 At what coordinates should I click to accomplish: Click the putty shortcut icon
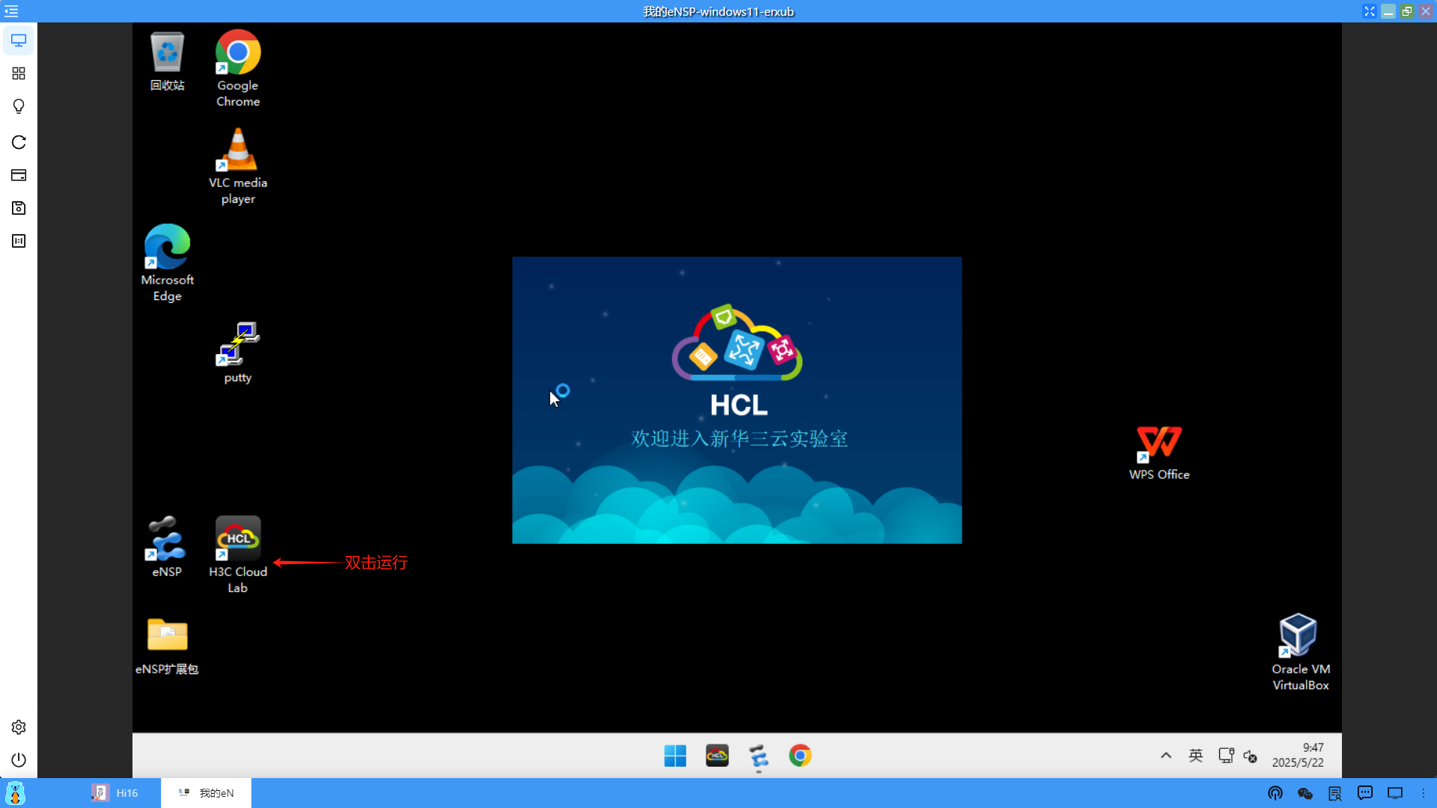238,346
